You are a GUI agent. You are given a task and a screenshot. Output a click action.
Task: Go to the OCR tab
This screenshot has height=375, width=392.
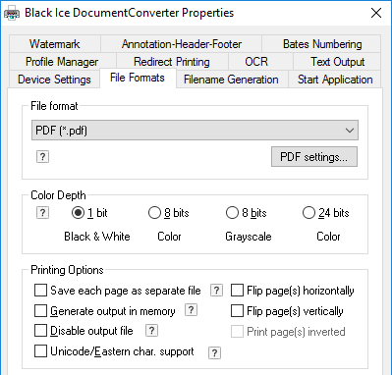point(256,62)
